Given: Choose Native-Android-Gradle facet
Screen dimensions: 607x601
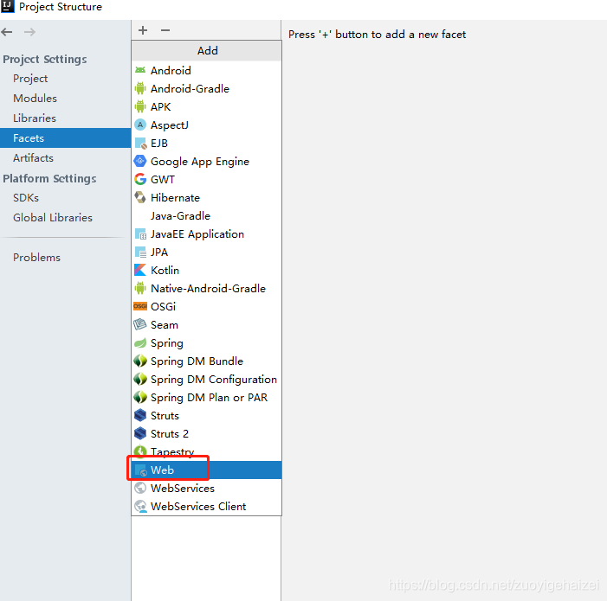Looking at the screenshot, I should click(207, 288).
